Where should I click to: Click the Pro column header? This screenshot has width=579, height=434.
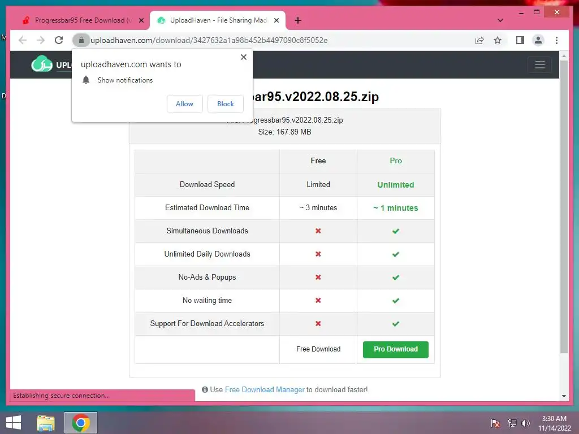pyautogui.click(x=396, y=161)
